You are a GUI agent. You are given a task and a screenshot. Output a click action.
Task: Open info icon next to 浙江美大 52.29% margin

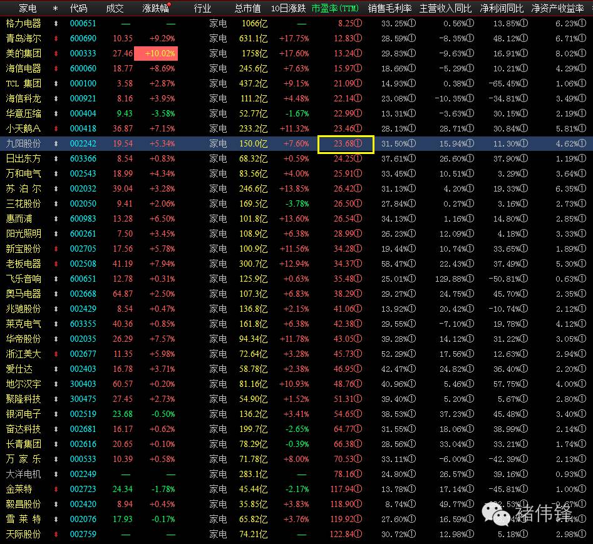pos(412,354)
